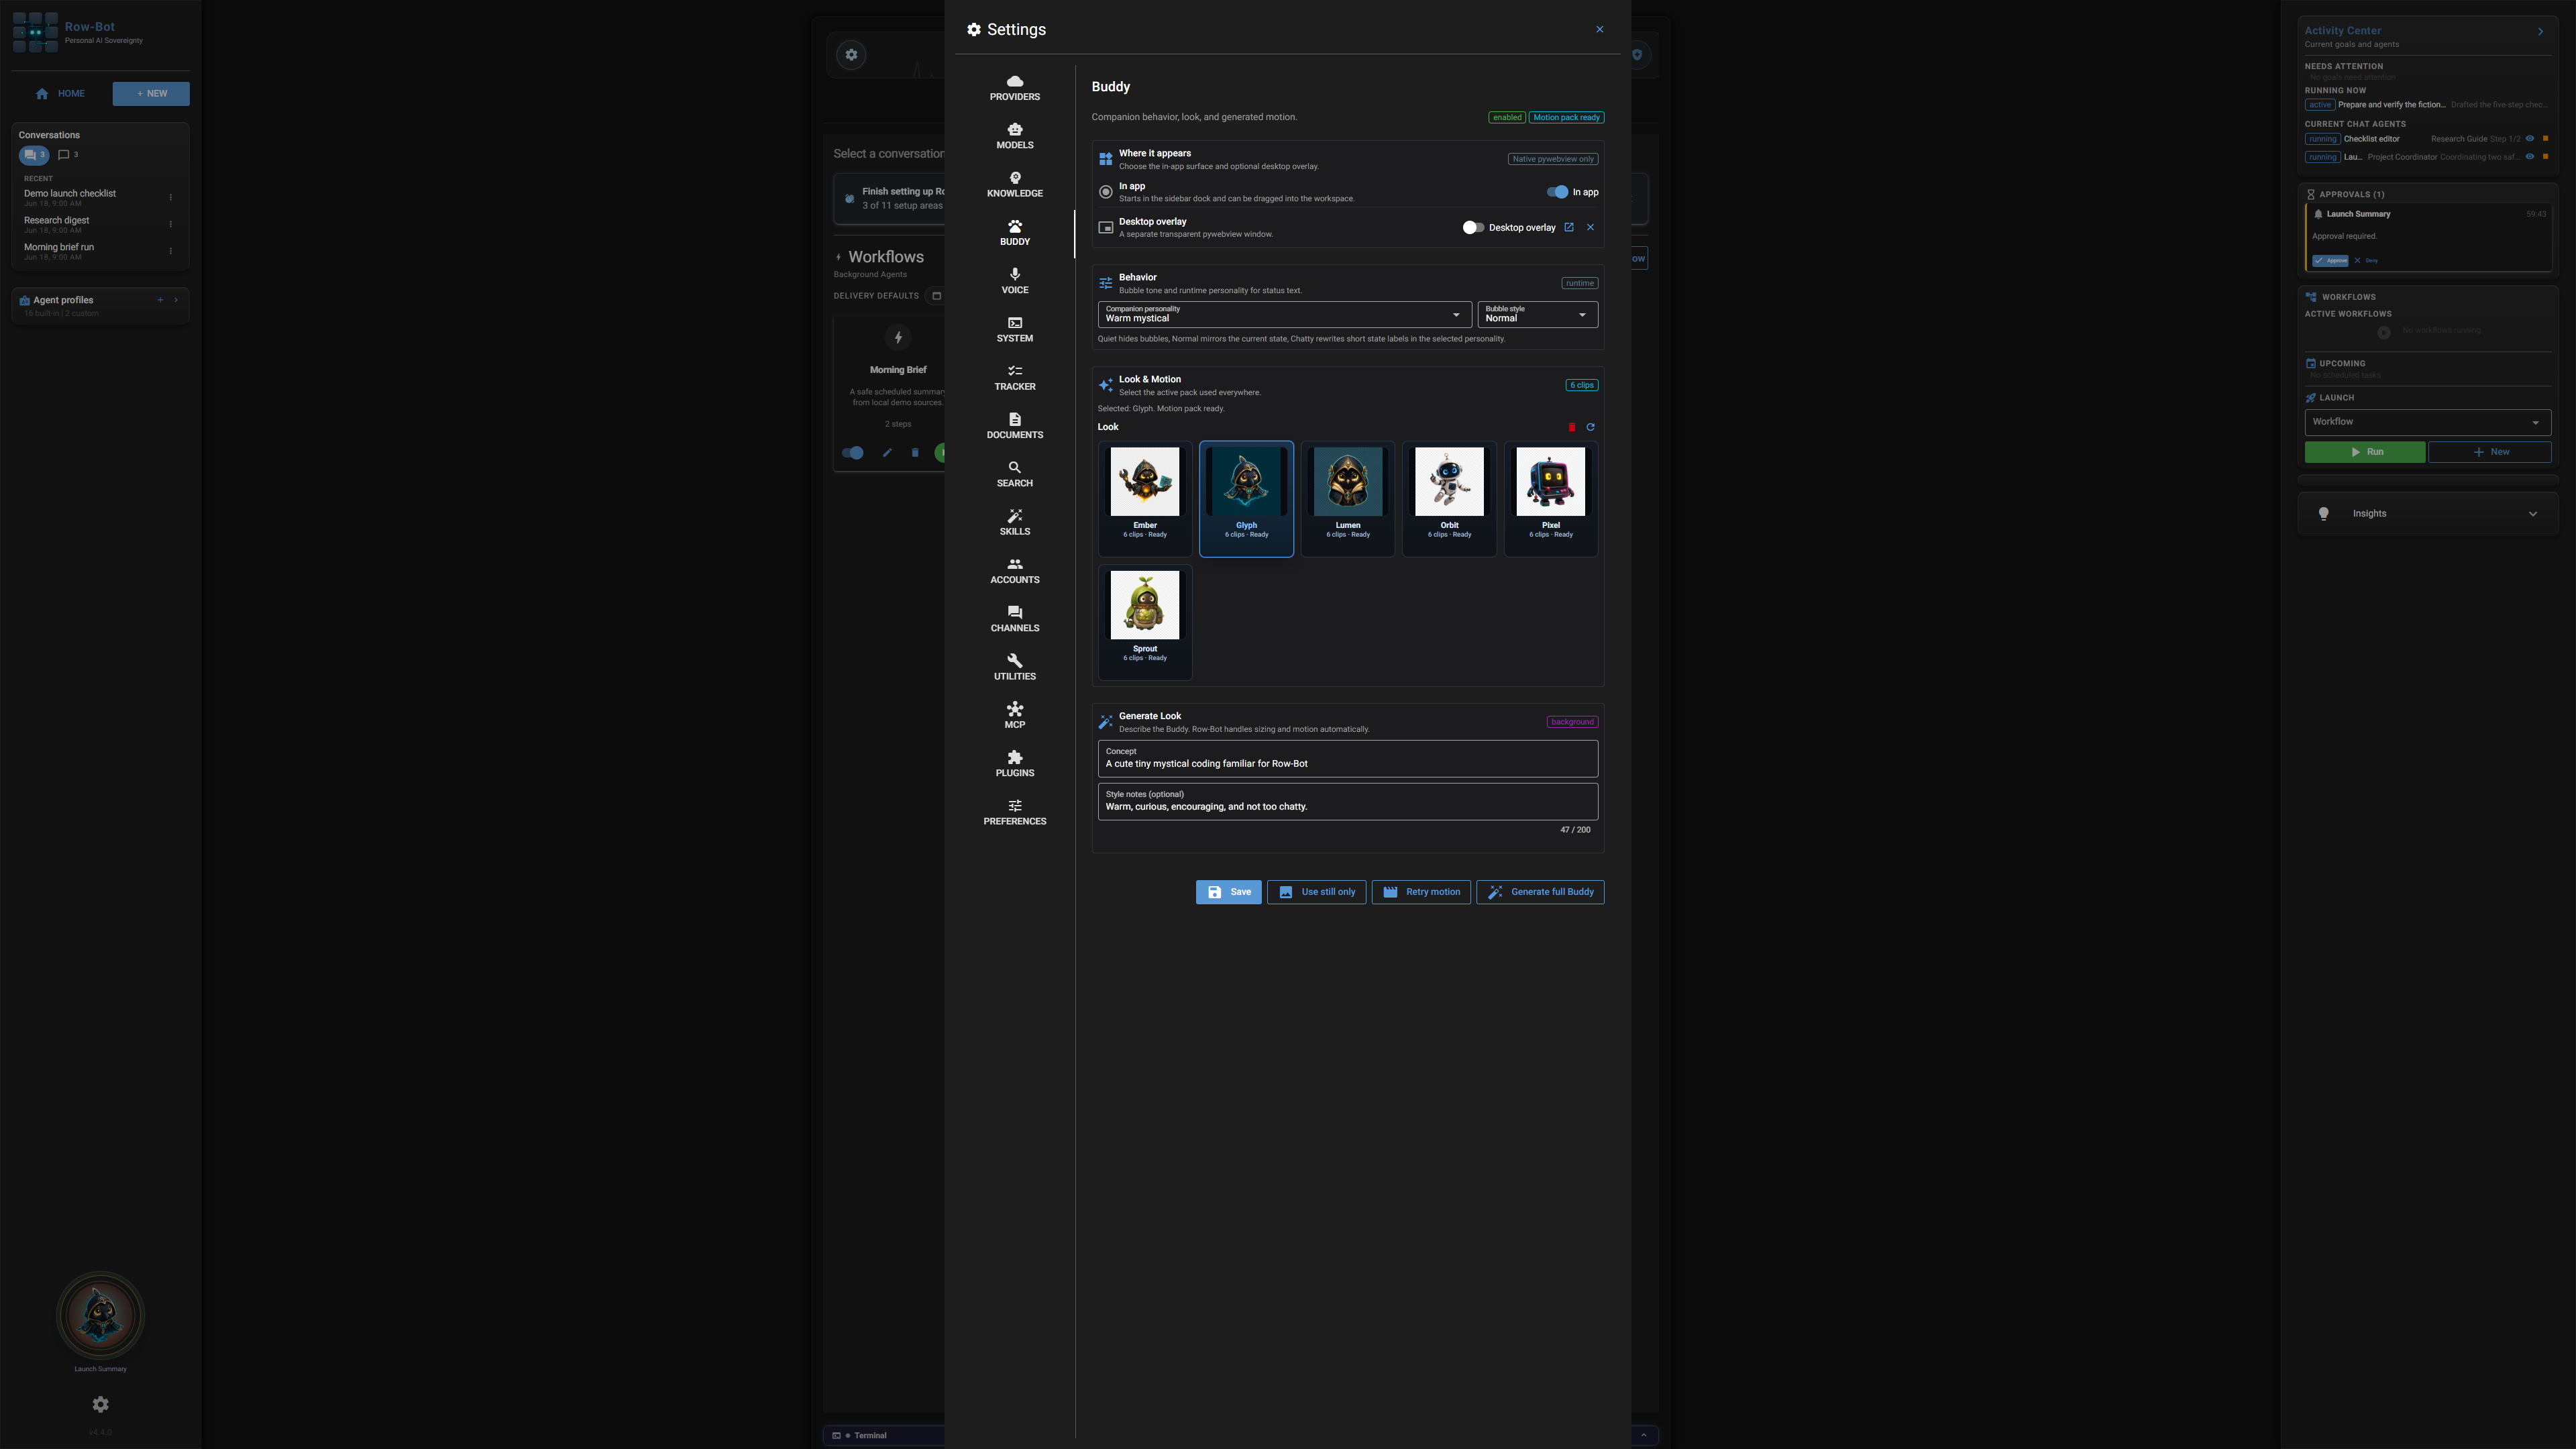Select the Plugins puzzle icon

[x=1014, y=757]
